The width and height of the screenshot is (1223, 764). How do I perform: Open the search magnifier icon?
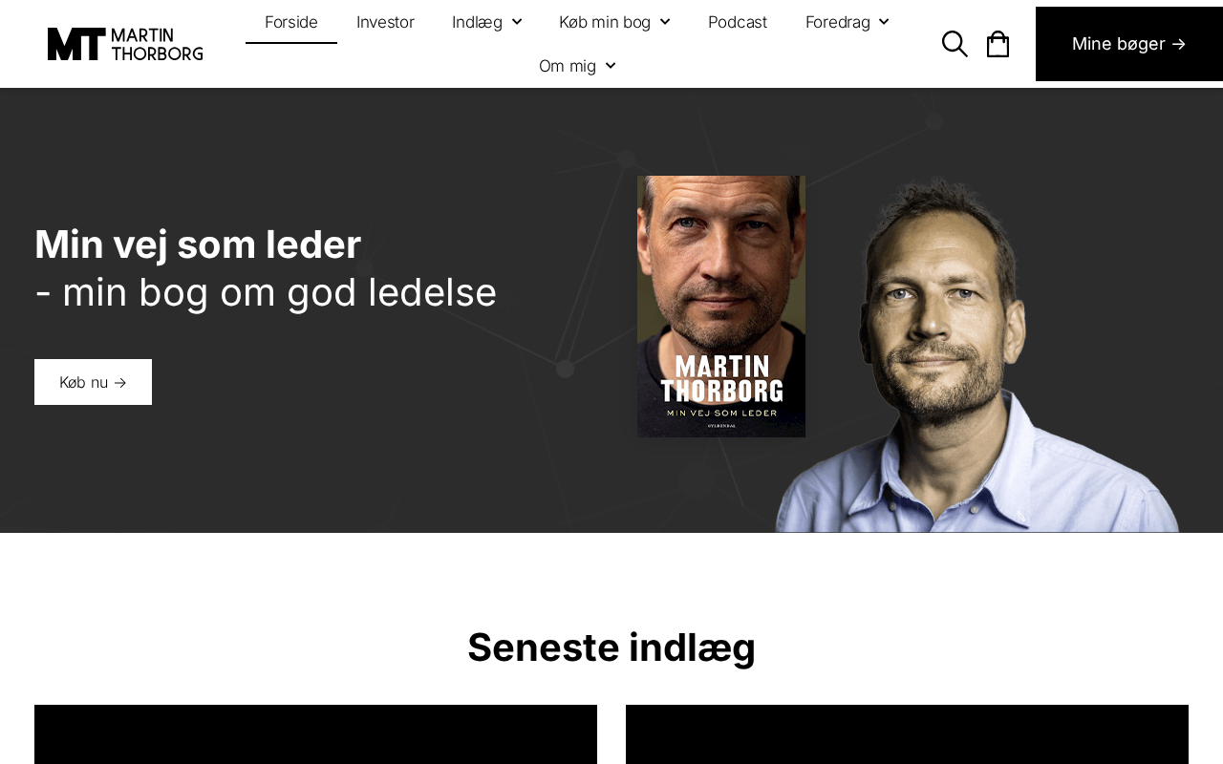click(x=955, y=44)
